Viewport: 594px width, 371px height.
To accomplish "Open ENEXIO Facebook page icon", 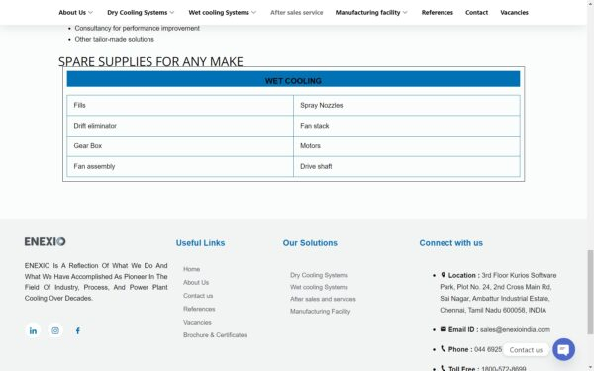I will pyautogui.click(x=77, y=330).
